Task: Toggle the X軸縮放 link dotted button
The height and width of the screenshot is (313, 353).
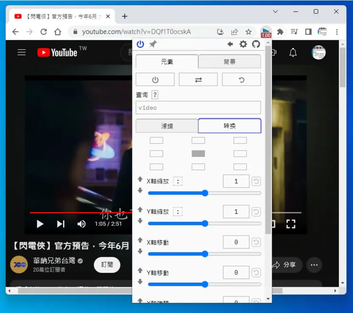Action: click(x=178, y=182)
